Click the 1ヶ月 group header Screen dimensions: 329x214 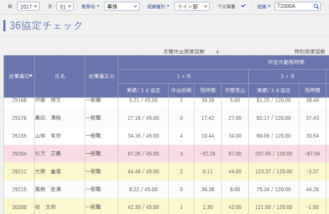pos(183,76)
